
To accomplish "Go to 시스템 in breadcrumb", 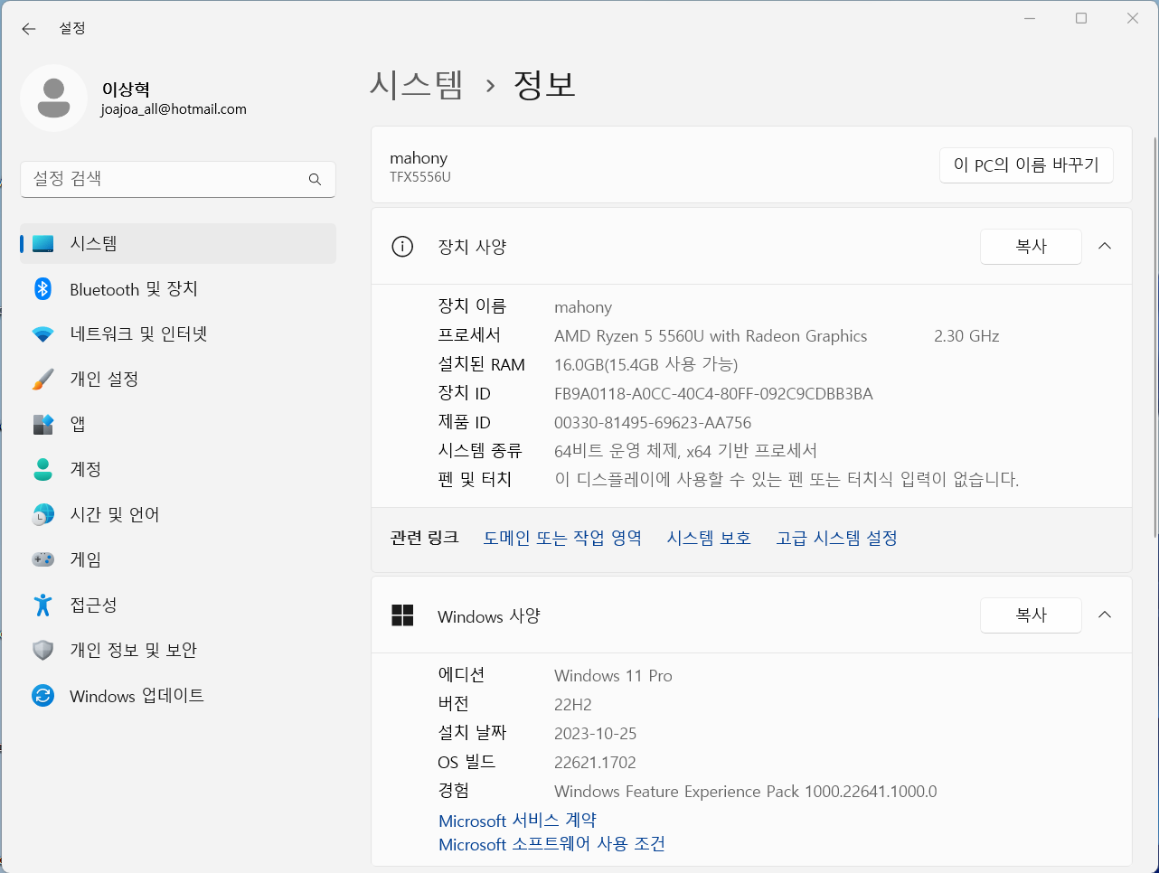I will tap(416, 85).
